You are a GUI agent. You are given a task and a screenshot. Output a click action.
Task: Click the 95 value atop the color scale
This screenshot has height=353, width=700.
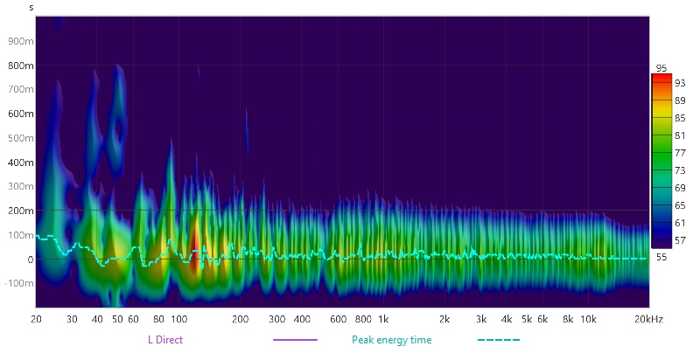point(661,68)
